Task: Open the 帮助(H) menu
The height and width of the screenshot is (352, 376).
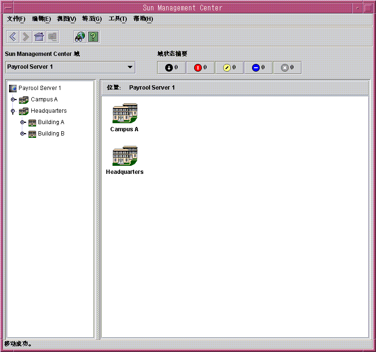Action: (143, 19)
